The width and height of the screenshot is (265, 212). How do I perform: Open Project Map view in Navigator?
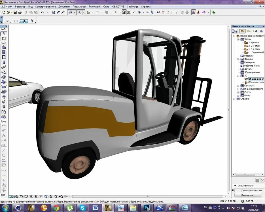coord(242,31)
